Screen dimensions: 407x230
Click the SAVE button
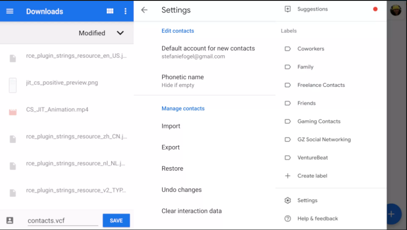pyautogui.click(x=116, y=221)
